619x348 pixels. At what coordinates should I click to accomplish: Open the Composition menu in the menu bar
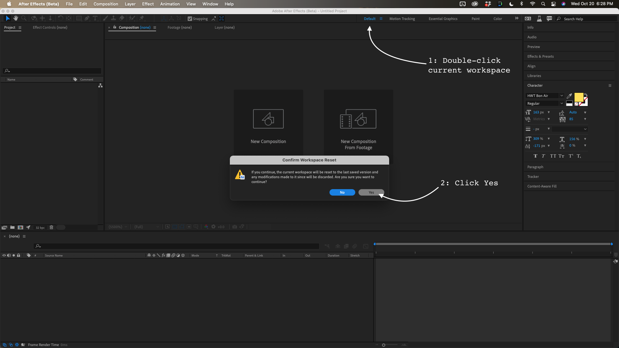pyautogui.click(x=105, y=4)
